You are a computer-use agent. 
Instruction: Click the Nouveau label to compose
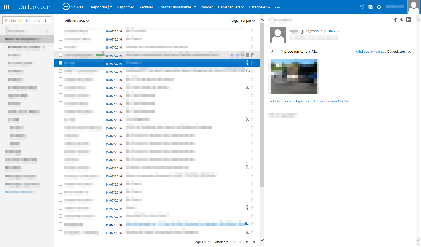[x=78, y=7]
